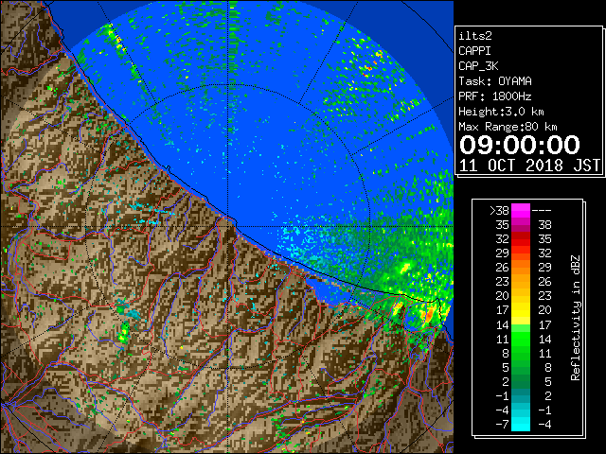This screenshot has height=454, width=606.
Task: Click the yellow-green echo cell in southwest inland terrain
Action: point(124,334)
